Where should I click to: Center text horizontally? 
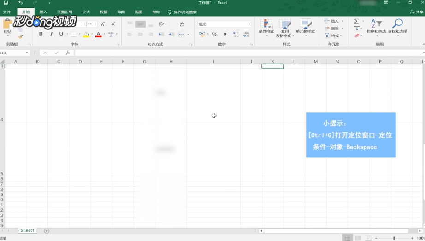pos(140,34)
